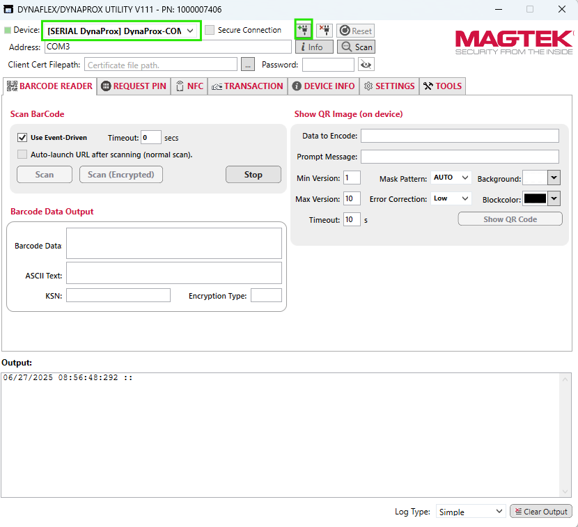Click the Scan devices magnifier button
The image size is (578, 527).
click(357, 47)
